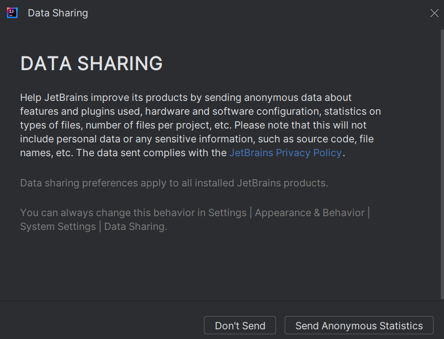Click the DATA SHARING heading
This screenshot has width=444, height=339.
tap(91, 63)
